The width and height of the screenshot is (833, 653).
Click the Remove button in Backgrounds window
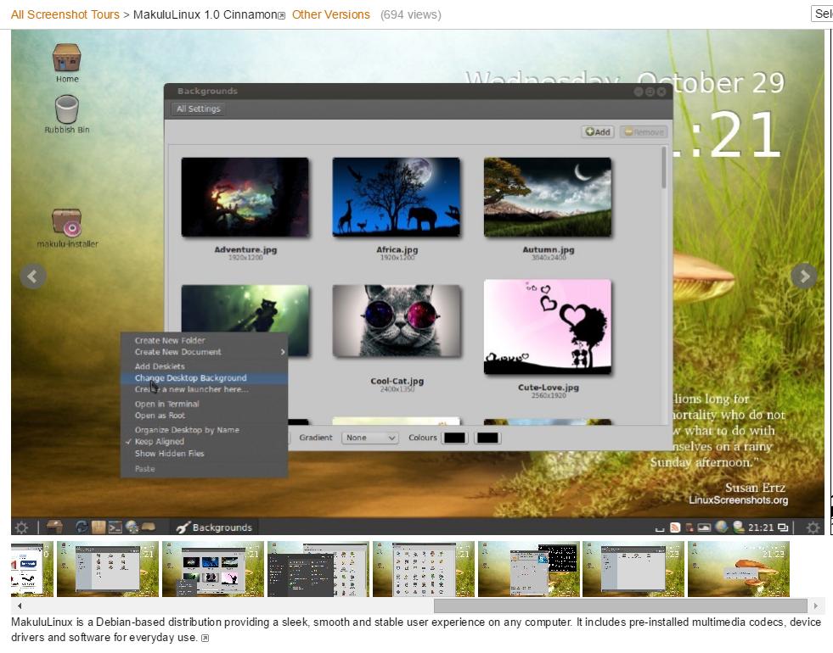[x=644, y=132]
